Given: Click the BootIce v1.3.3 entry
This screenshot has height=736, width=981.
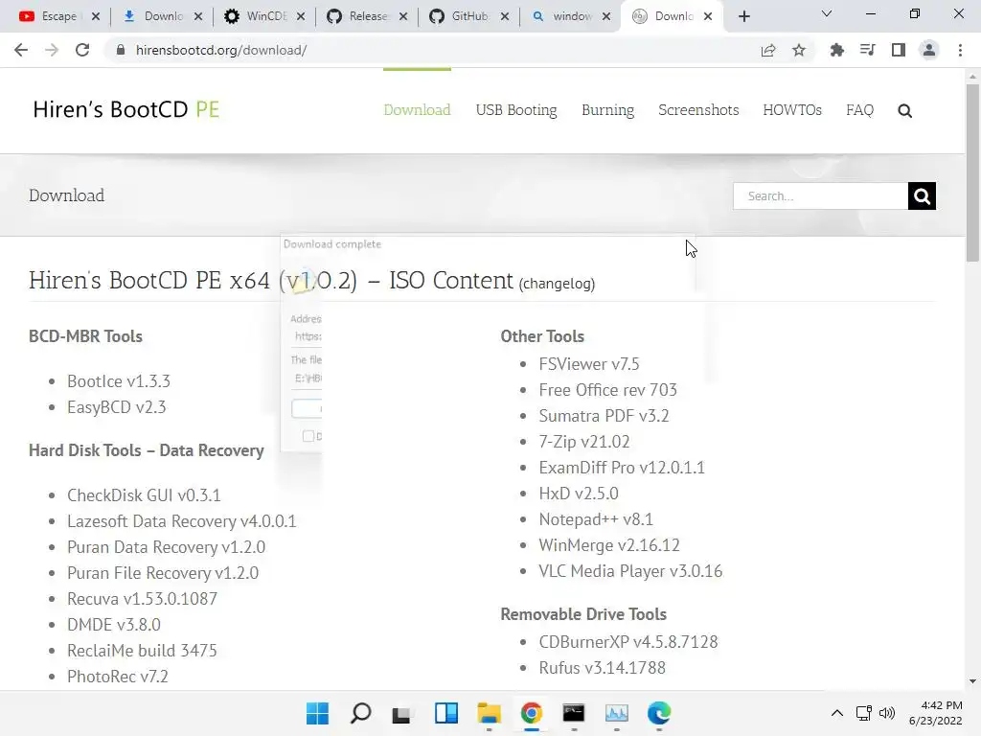Looking at the screenshot, I should [x=119, y=381].
